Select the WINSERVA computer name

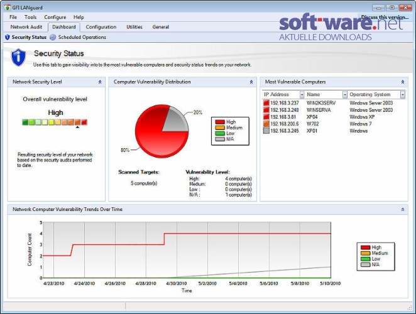tap(319, 110)
